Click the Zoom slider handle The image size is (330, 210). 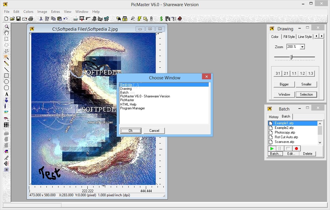tap(291, 57)
